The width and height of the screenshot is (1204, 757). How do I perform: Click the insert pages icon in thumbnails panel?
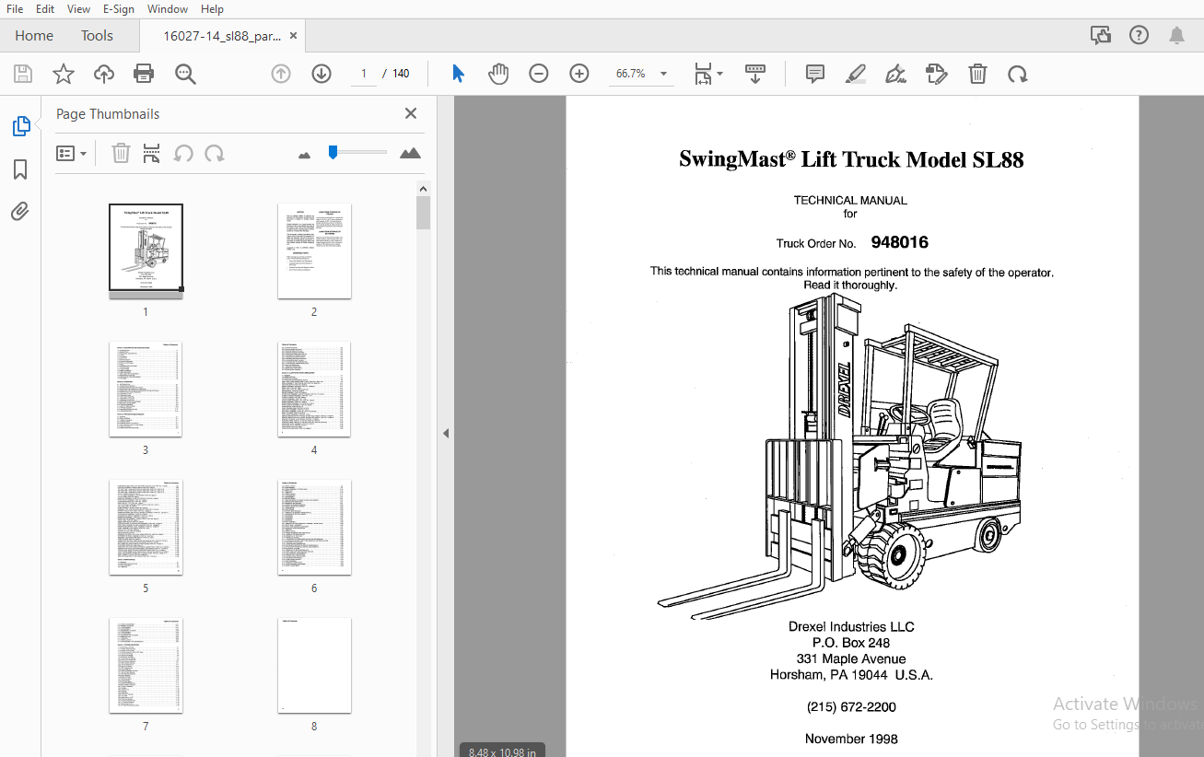(x=152, y=153)
